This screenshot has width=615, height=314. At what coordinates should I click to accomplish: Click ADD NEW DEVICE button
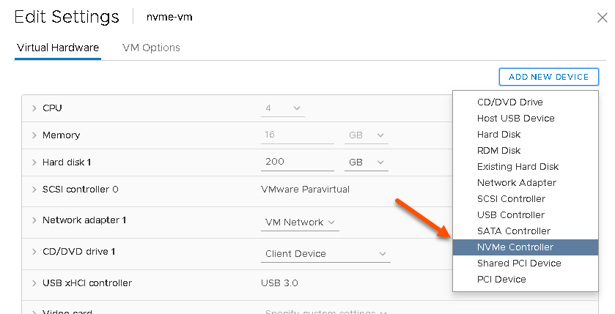(x=548, y=77)
